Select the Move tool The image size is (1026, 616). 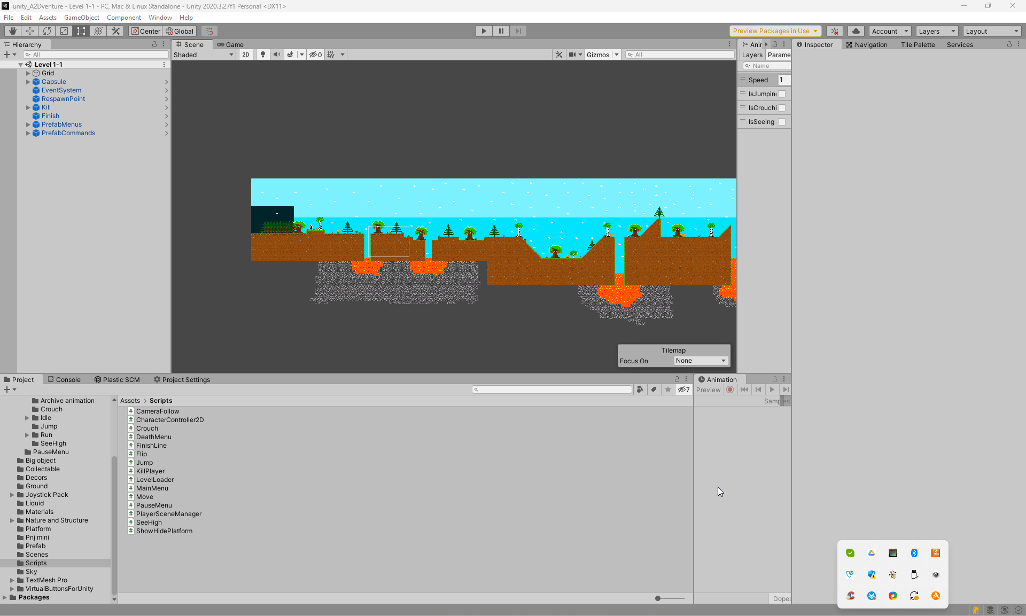coord(29,31)
